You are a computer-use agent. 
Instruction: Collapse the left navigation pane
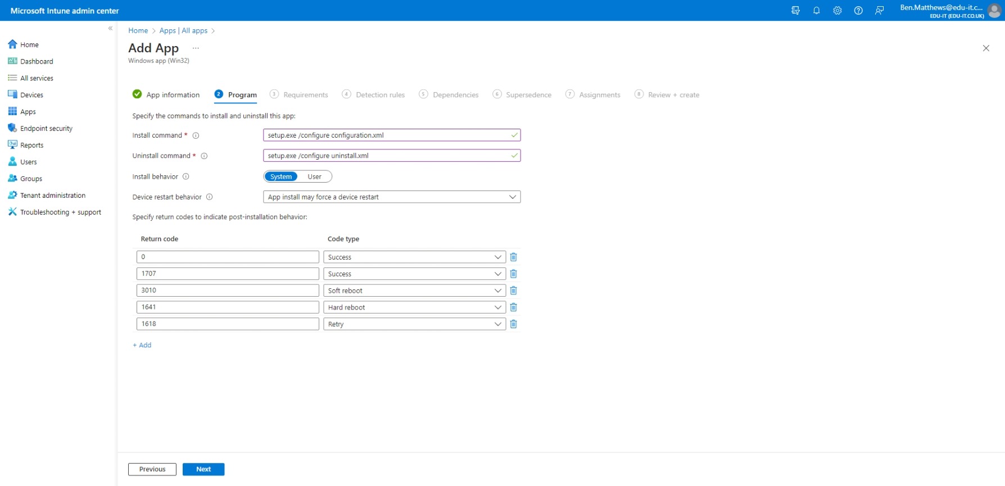pos(110,28)
